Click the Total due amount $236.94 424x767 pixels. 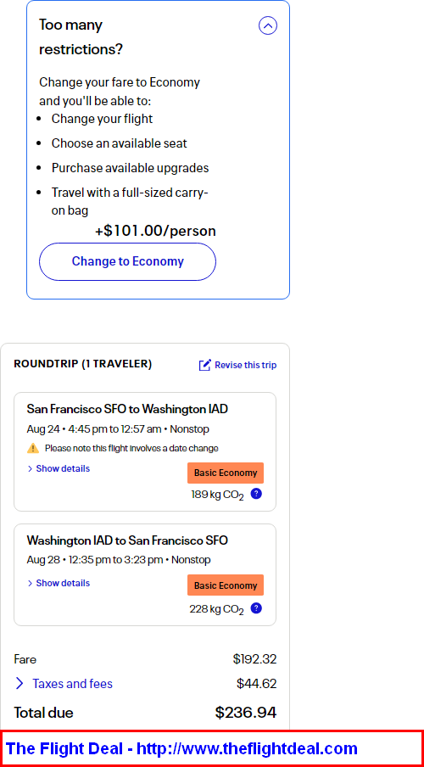pyautogui.click(x=246, y=712)
